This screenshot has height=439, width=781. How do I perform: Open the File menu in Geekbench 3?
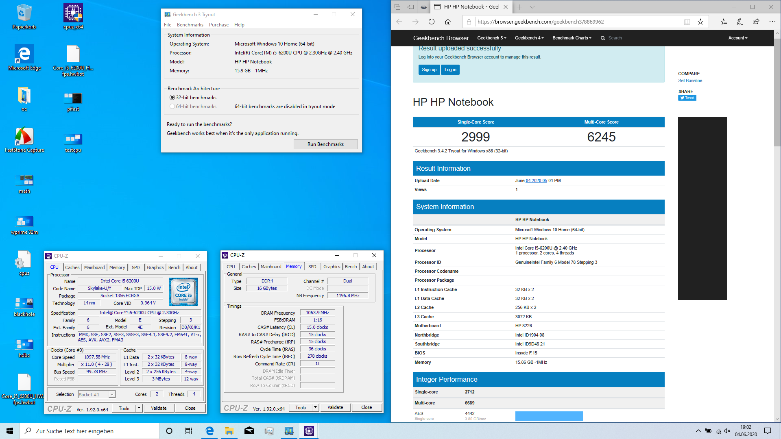(x=168, y=25)
